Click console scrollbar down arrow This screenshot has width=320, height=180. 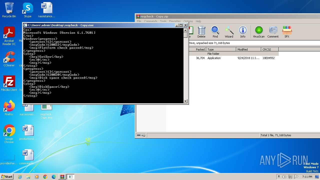pyautogui.click(x=185, y=101)
